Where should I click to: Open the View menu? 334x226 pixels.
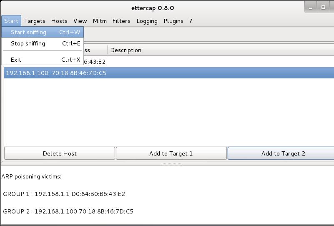tap(80, 21)
